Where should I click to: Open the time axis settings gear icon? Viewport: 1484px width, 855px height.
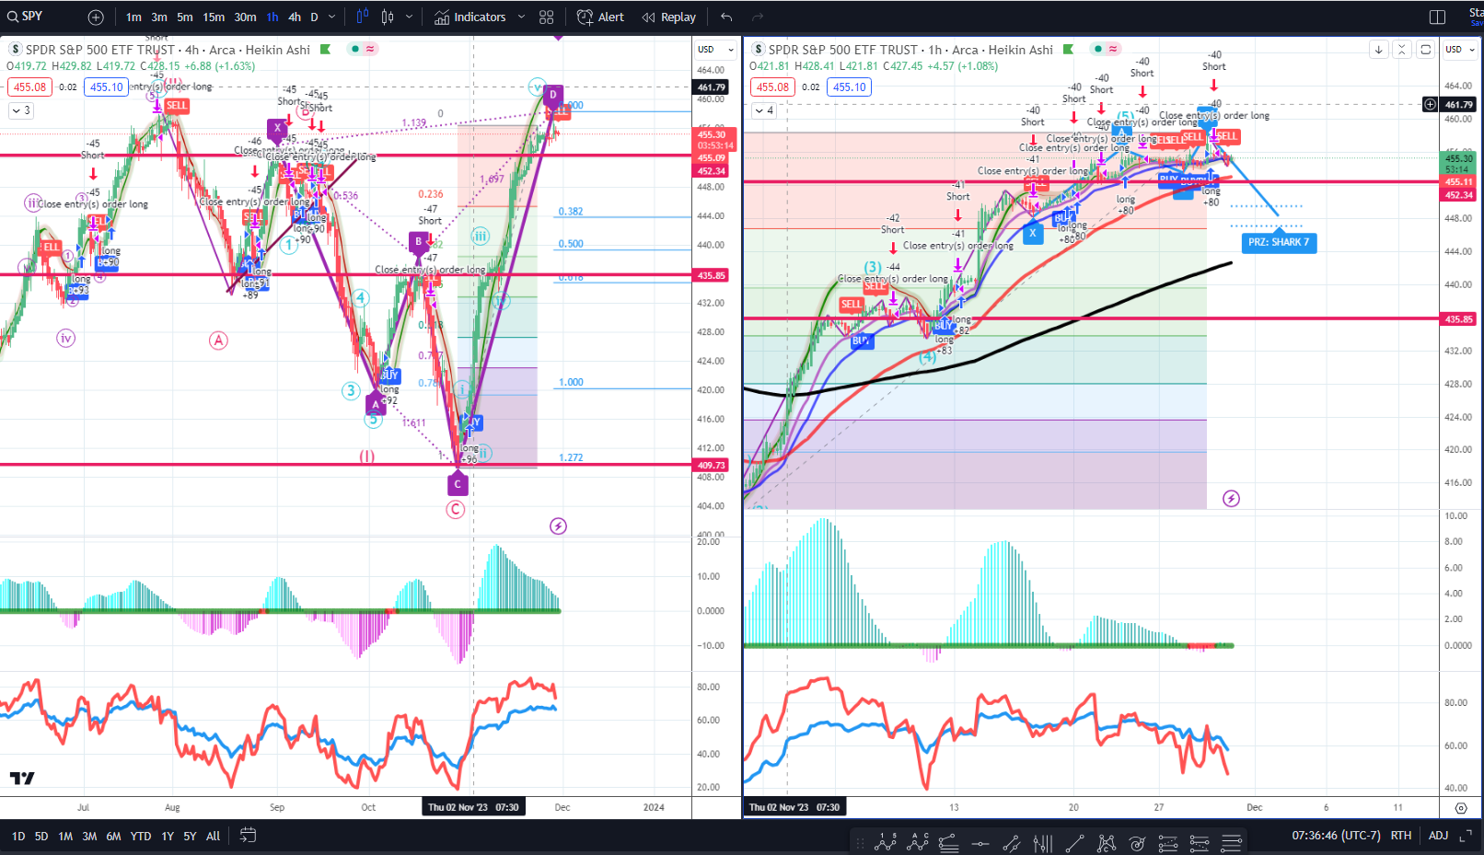point(1461,808)
